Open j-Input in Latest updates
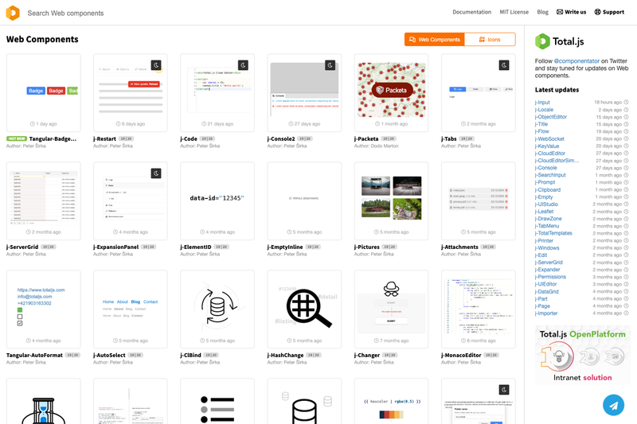 coord(542,103)
